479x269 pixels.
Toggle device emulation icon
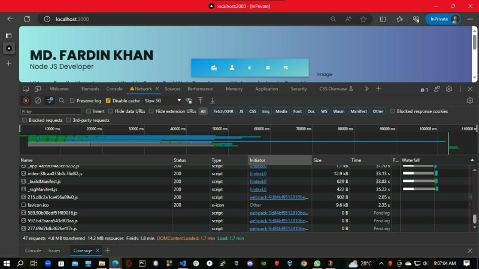tap(38, 89)
